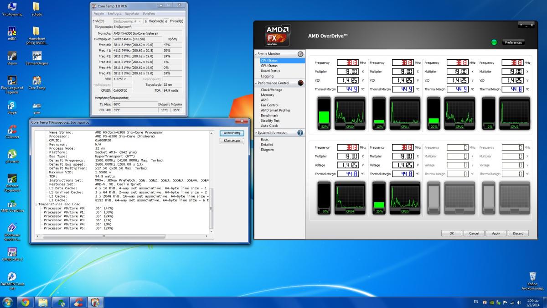The image size is (547, 308).
Task: Open Google Chrome from the taskbar
Action: pos(26,302)
